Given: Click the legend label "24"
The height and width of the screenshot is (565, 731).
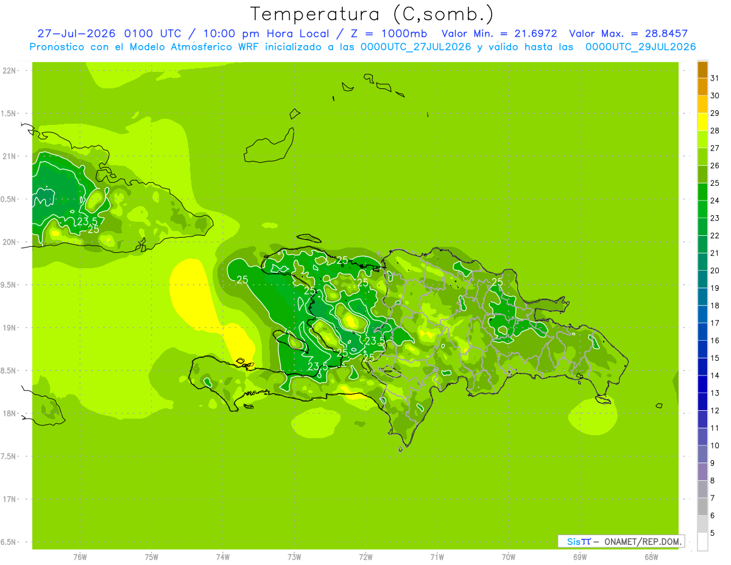Looking at the screenshot, I should pos(715,201).
